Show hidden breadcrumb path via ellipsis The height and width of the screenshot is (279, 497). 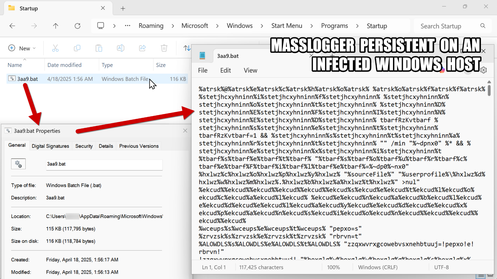tap(128, 26)
